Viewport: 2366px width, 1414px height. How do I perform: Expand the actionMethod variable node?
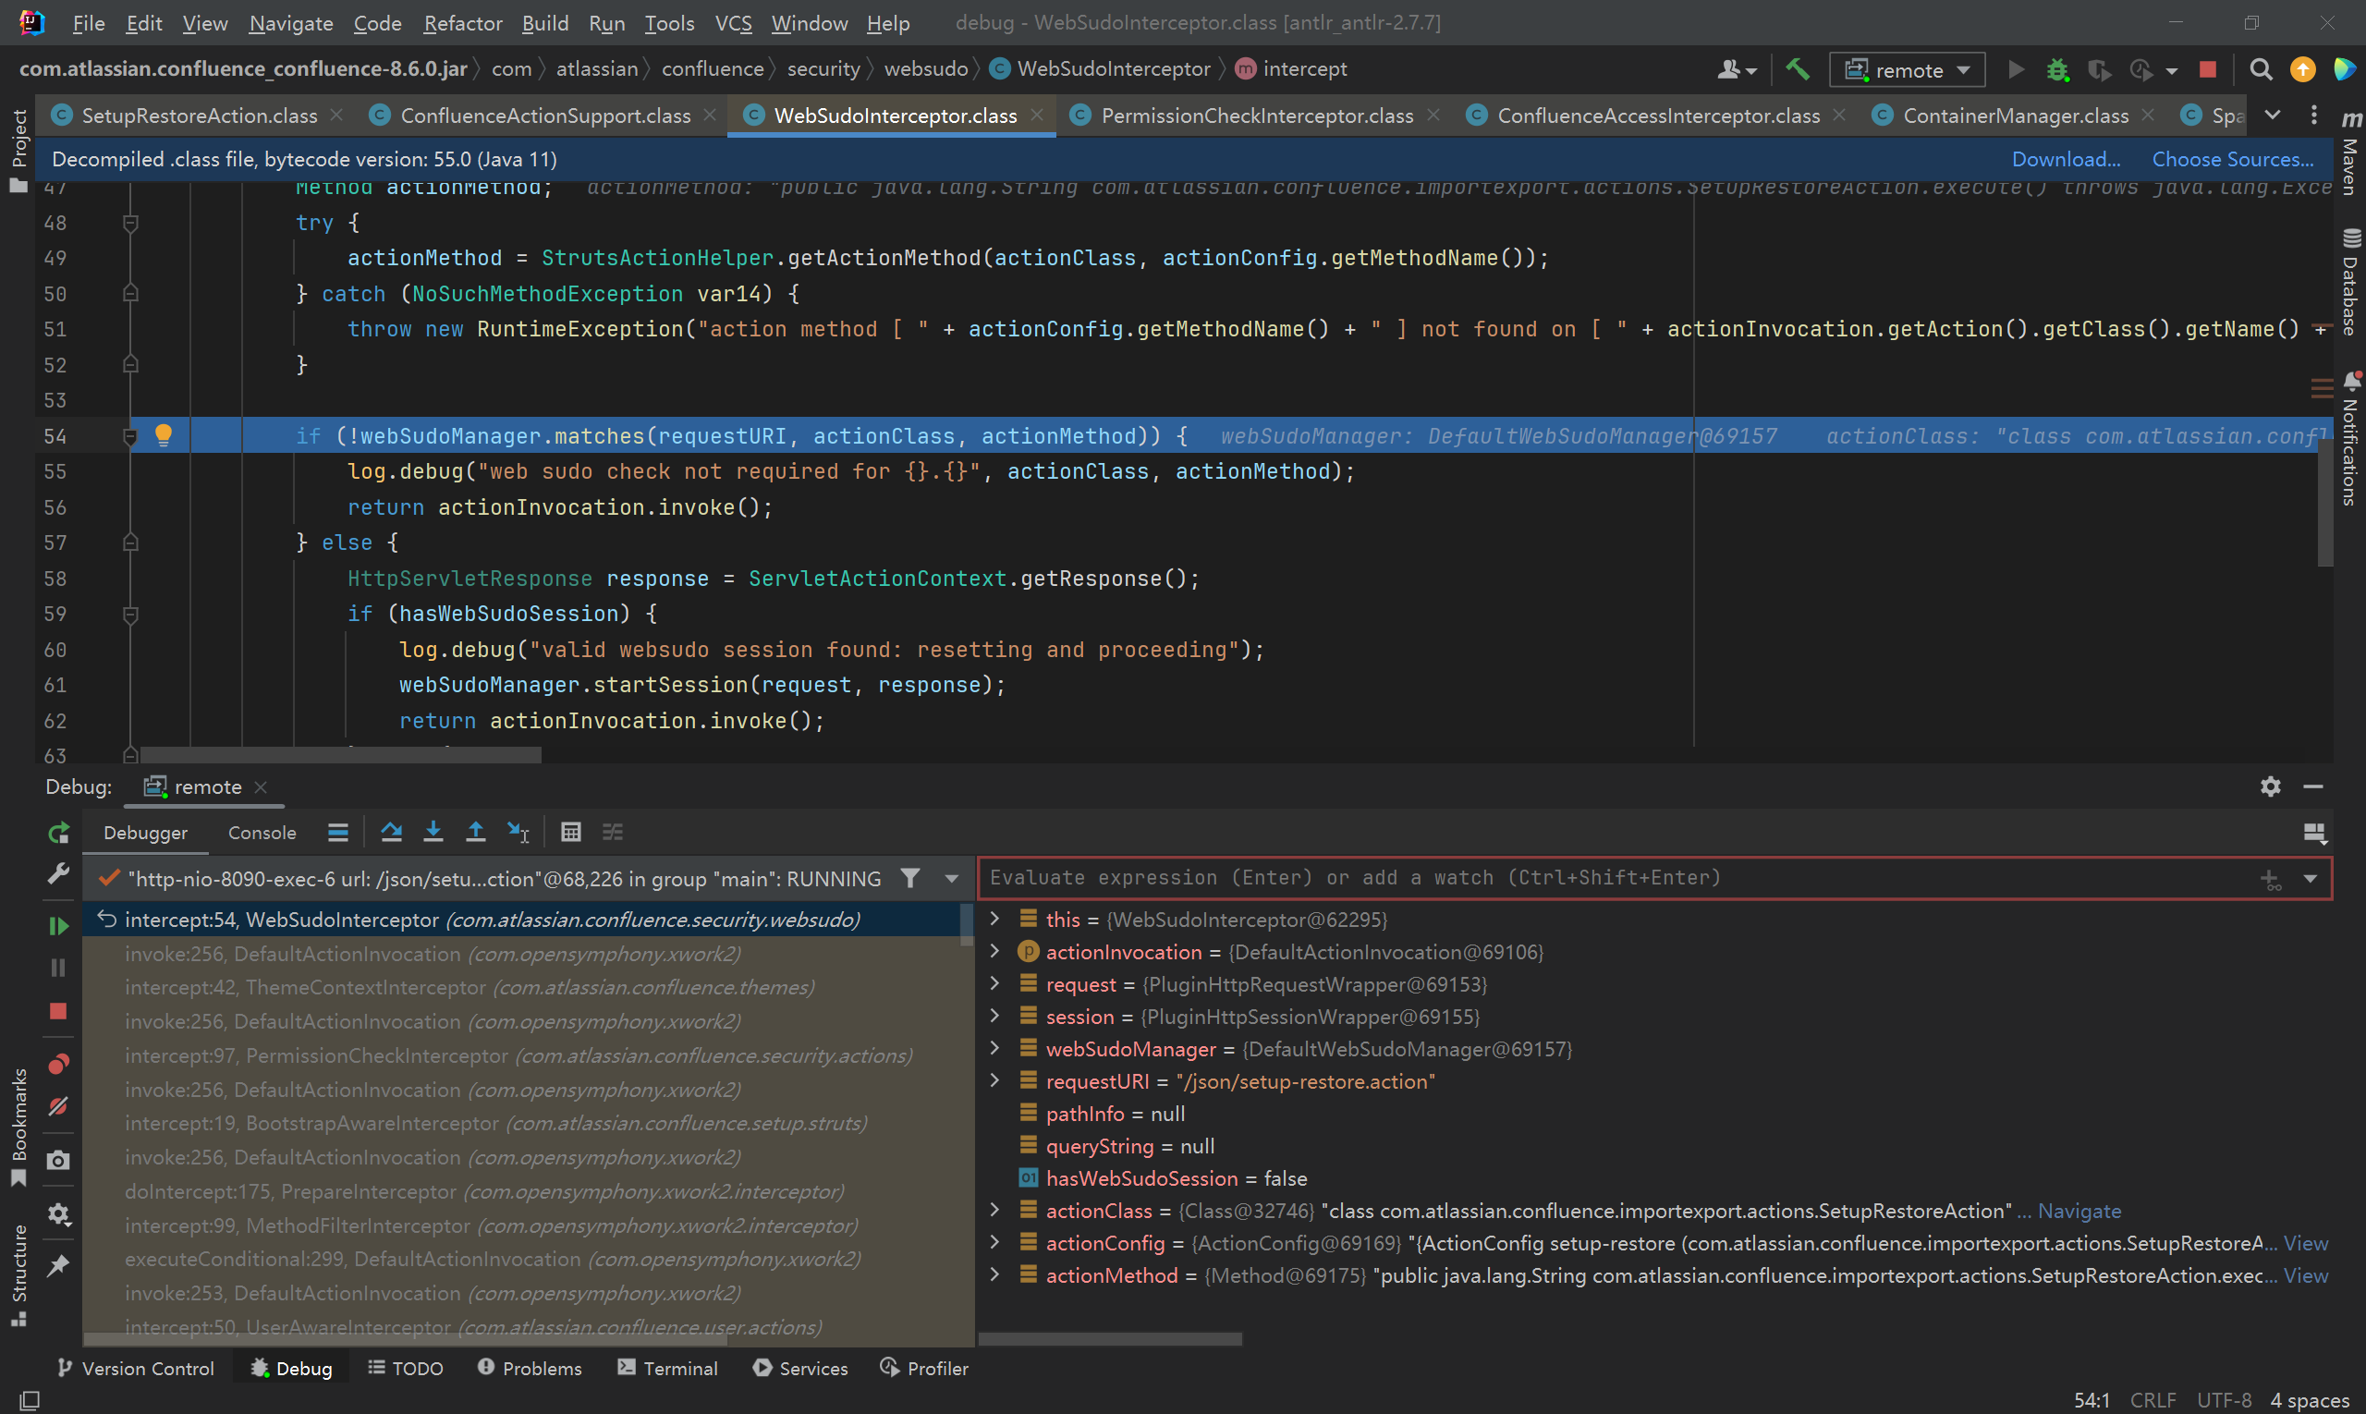tap(994, 1274)
